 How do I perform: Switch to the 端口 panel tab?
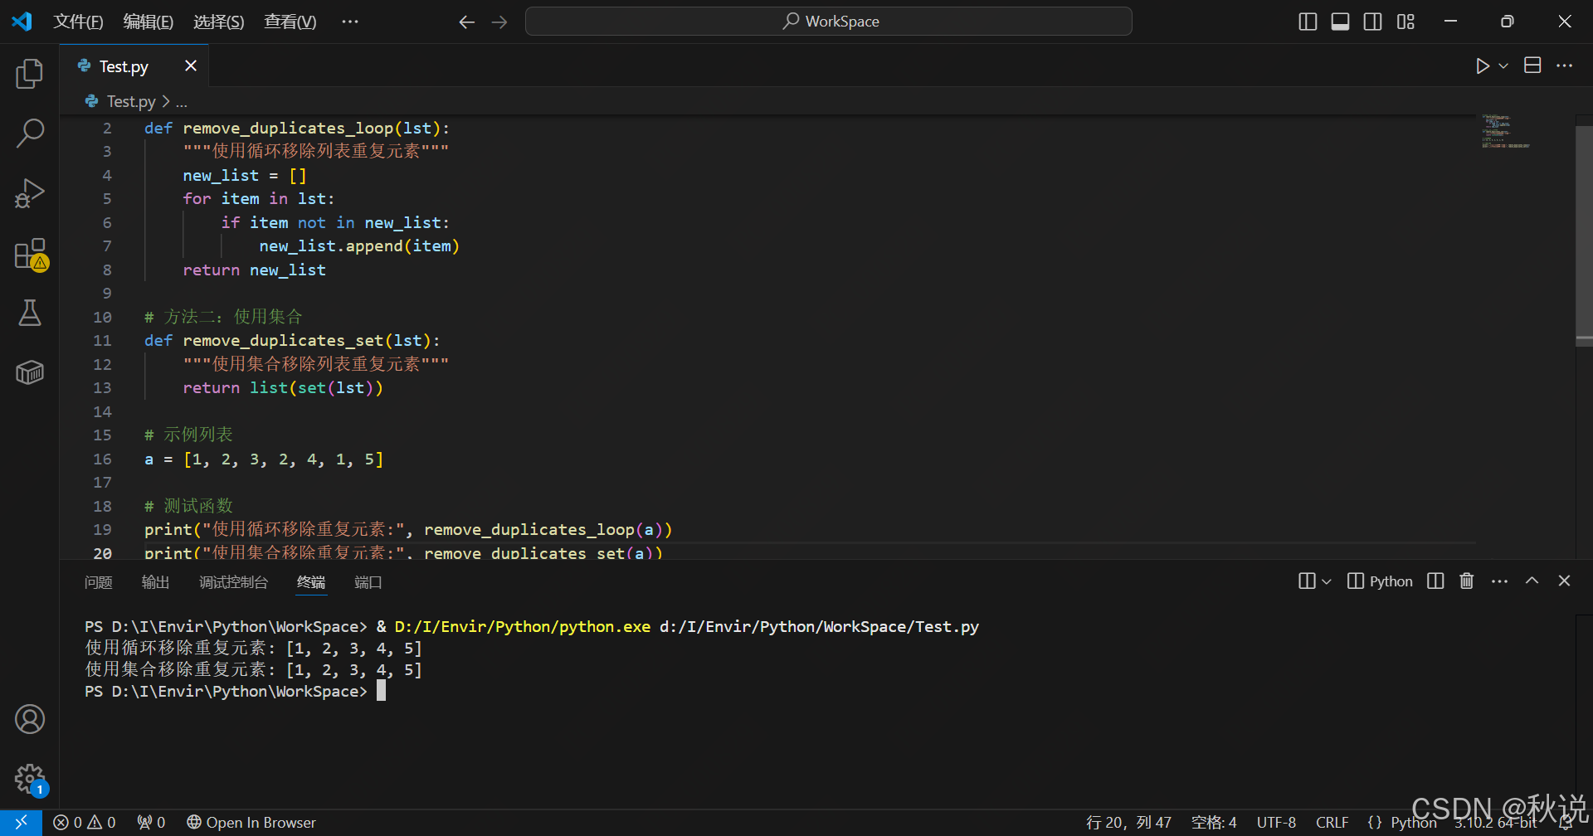pyautogui.click(x=368, y=582)
